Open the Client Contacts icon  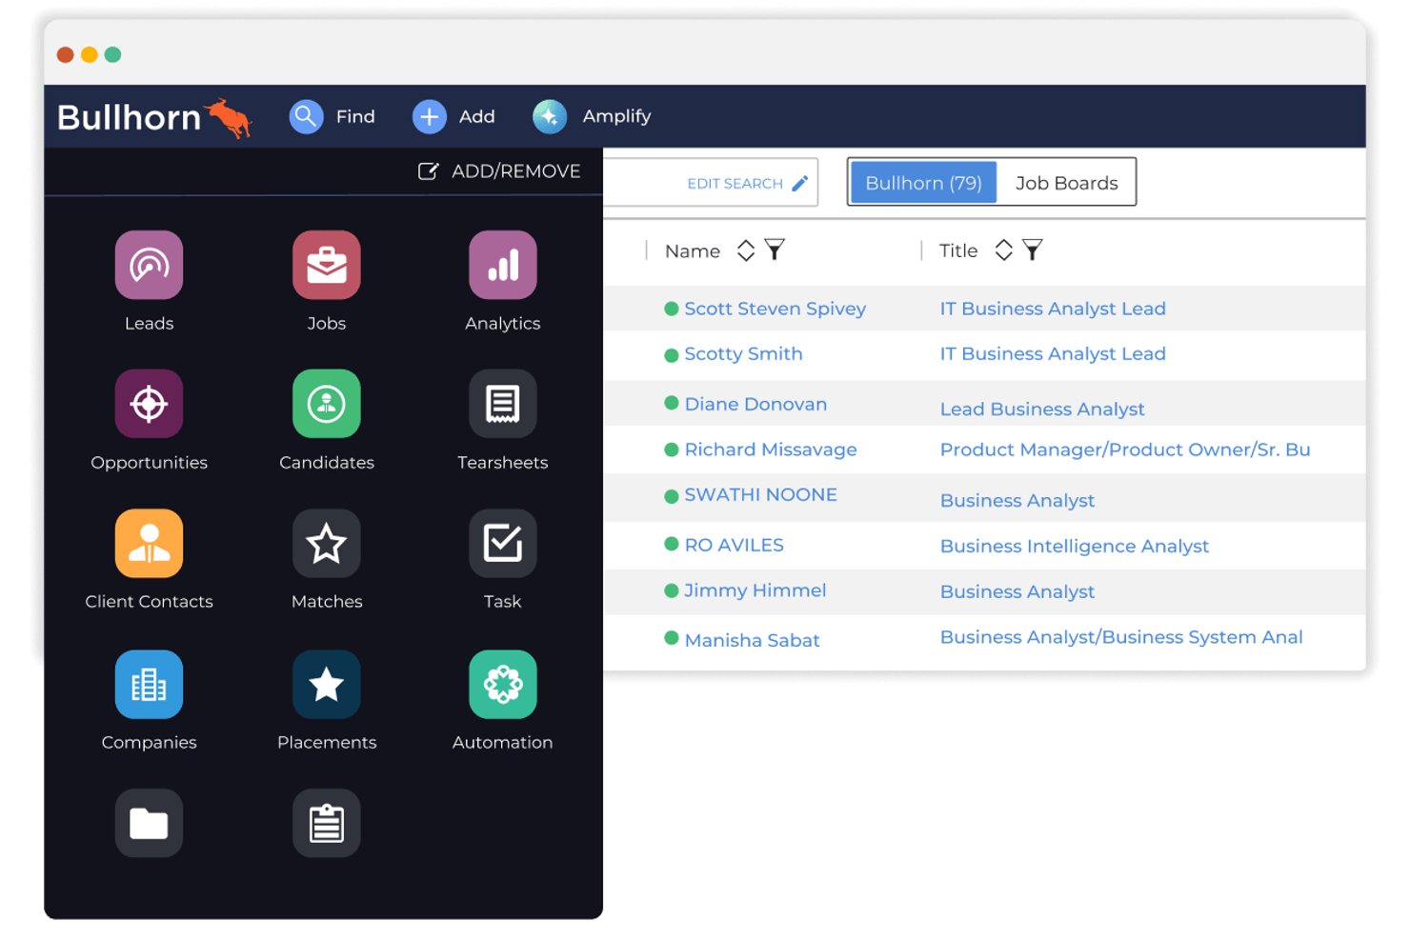coord(149,544)
